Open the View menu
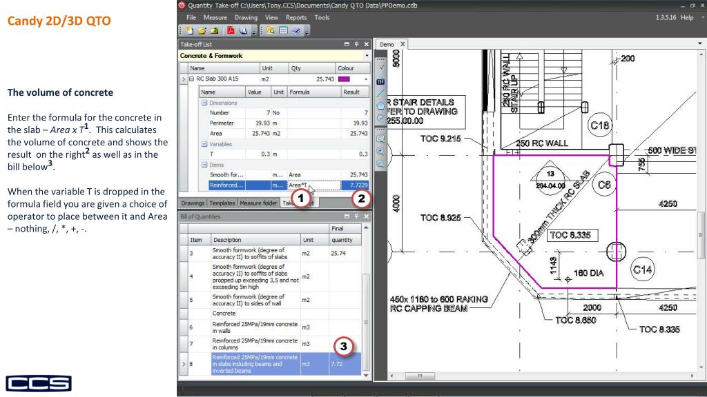The height and width of the screenshot is (397, 707). 271,17
